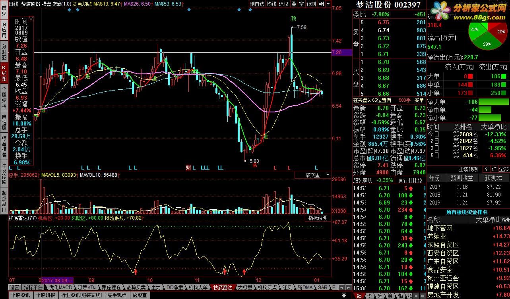Click the 删自选 button
The width and height of the screenshot is (510, 299).
tap(257, 4)
